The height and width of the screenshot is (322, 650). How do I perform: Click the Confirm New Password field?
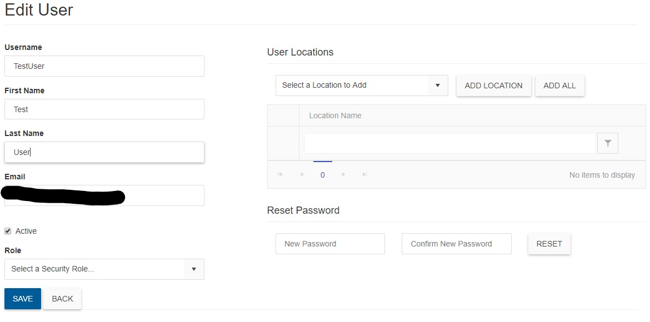pos(456,244)
